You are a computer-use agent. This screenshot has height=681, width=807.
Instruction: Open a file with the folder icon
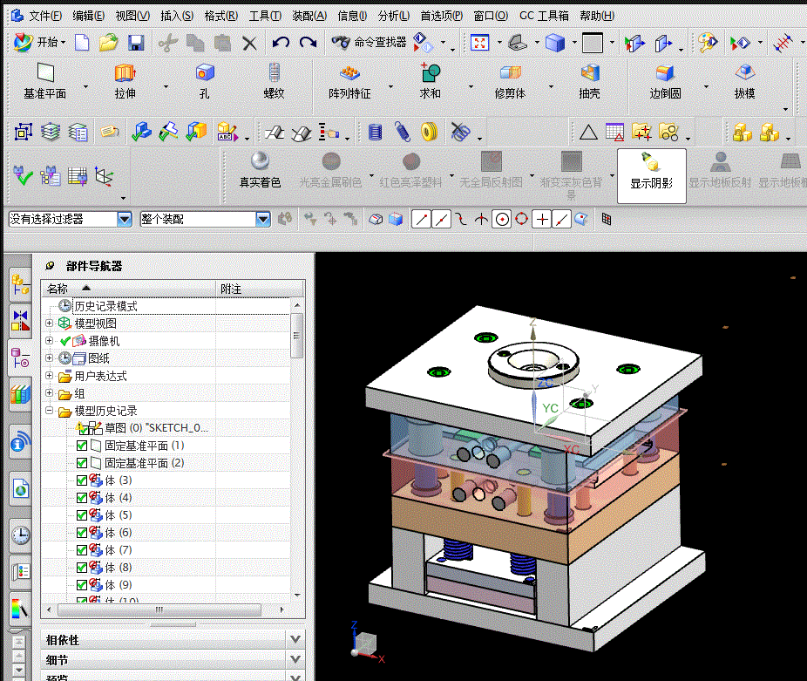(x=109, y=42)
